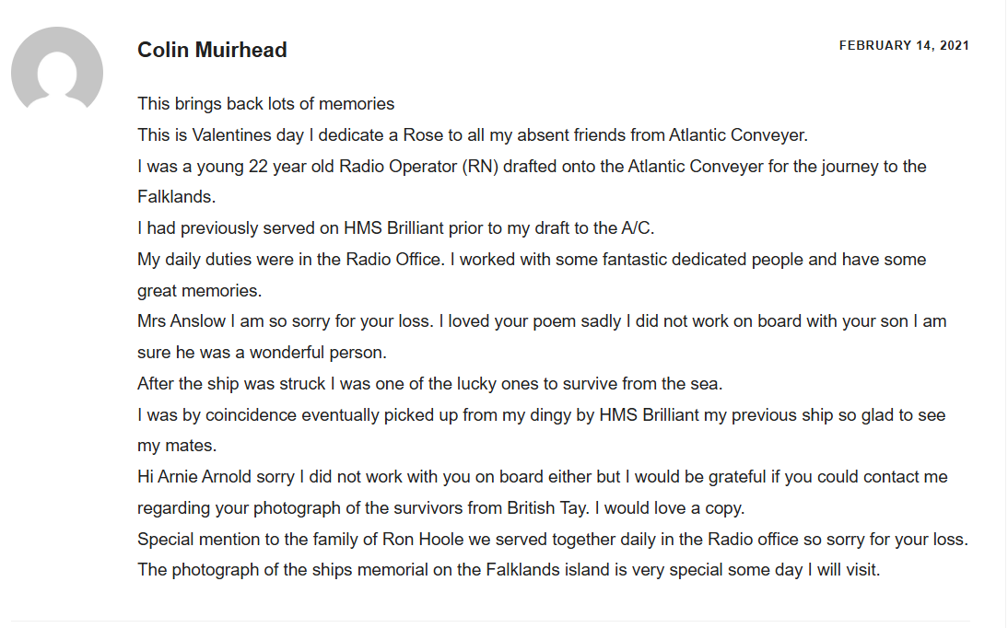1008x628 pixels.
Task: Click the line starting "Hi Arnie Arnold sorry"
Action: click(542, 477)
